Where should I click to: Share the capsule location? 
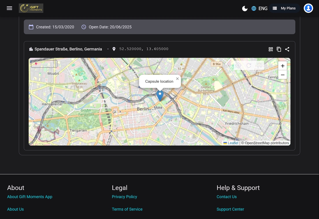click(x=287, y=49)
